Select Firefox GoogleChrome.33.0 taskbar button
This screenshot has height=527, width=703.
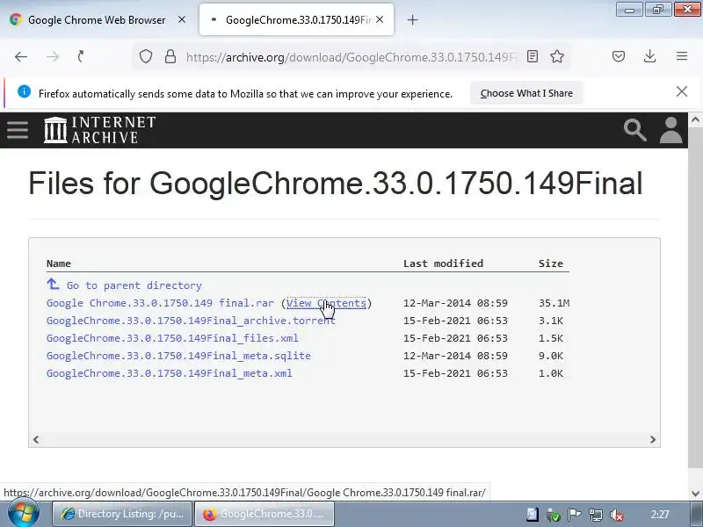point(265,514)
